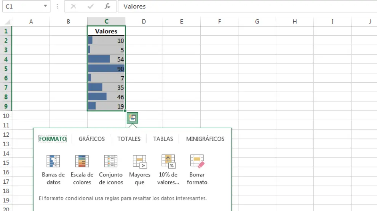This screenshot has width=377, height=211.
Task: Click the enter checkmark in the formula bar
Action: coord(91,6)
